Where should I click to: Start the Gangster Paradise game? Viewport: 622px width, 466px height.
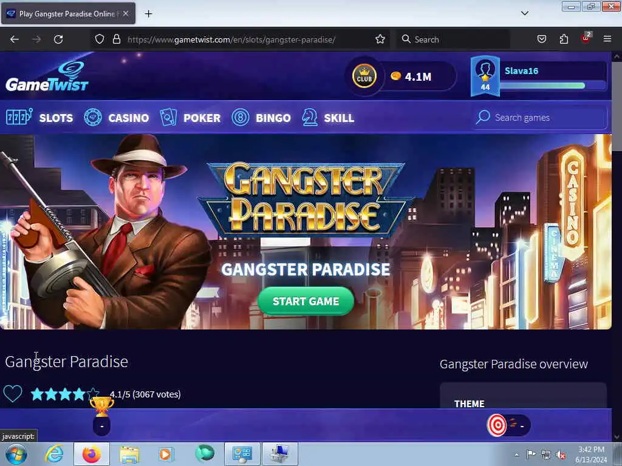point(306,301)
